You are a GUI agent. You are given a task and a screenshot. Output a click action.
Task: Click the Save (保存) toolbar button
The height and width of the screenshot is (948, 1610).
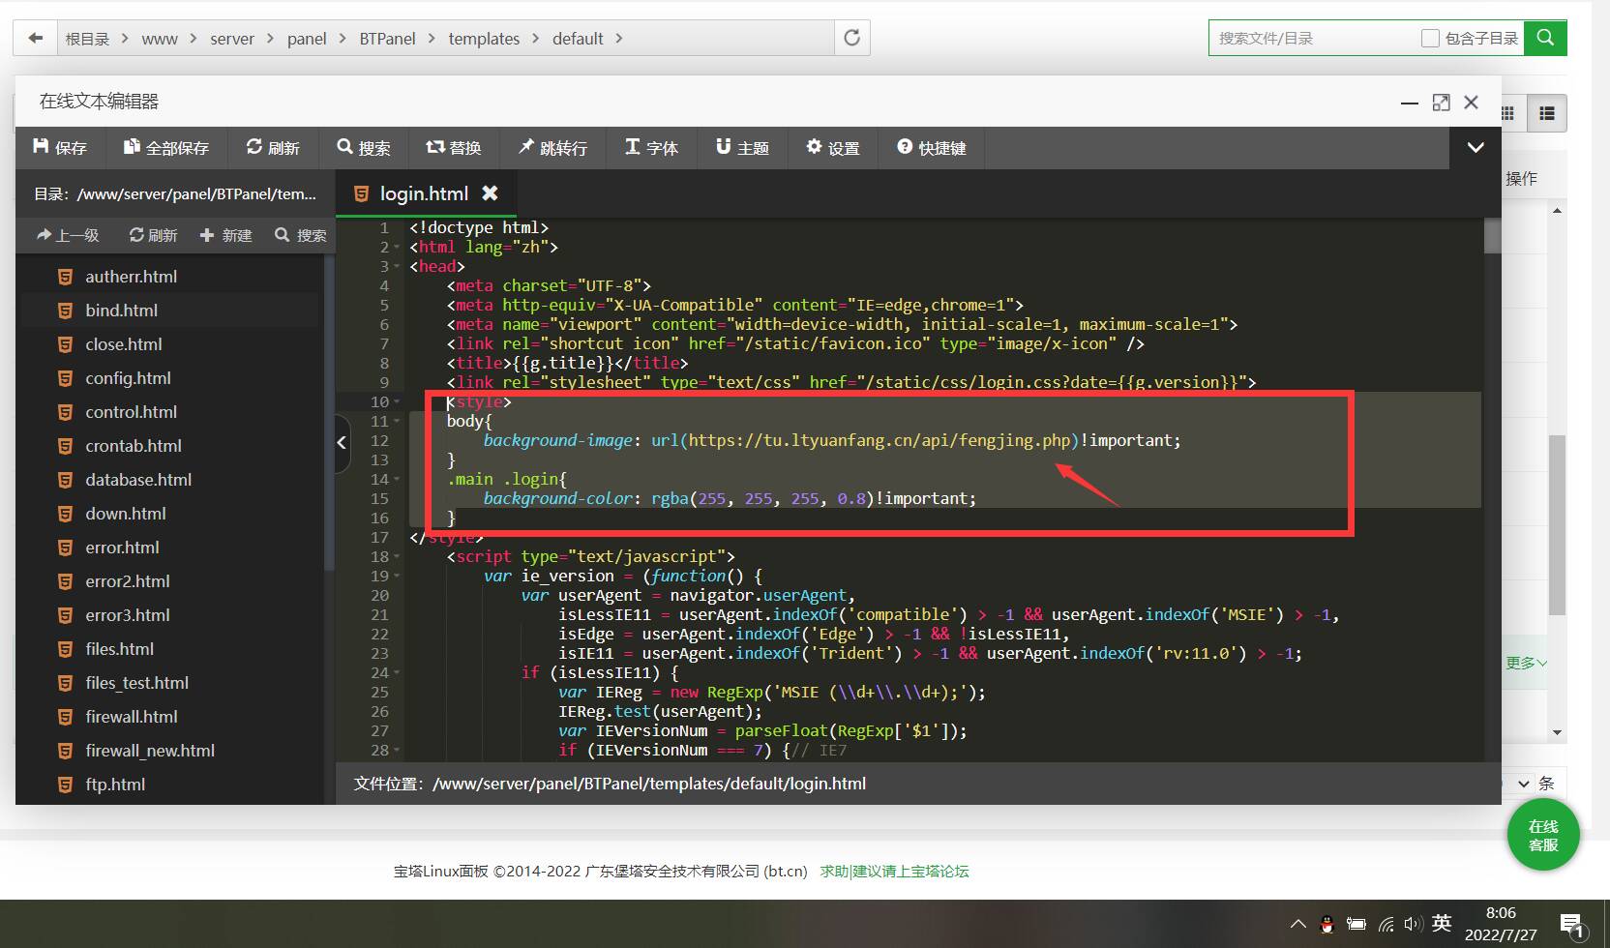coord(60,147)
